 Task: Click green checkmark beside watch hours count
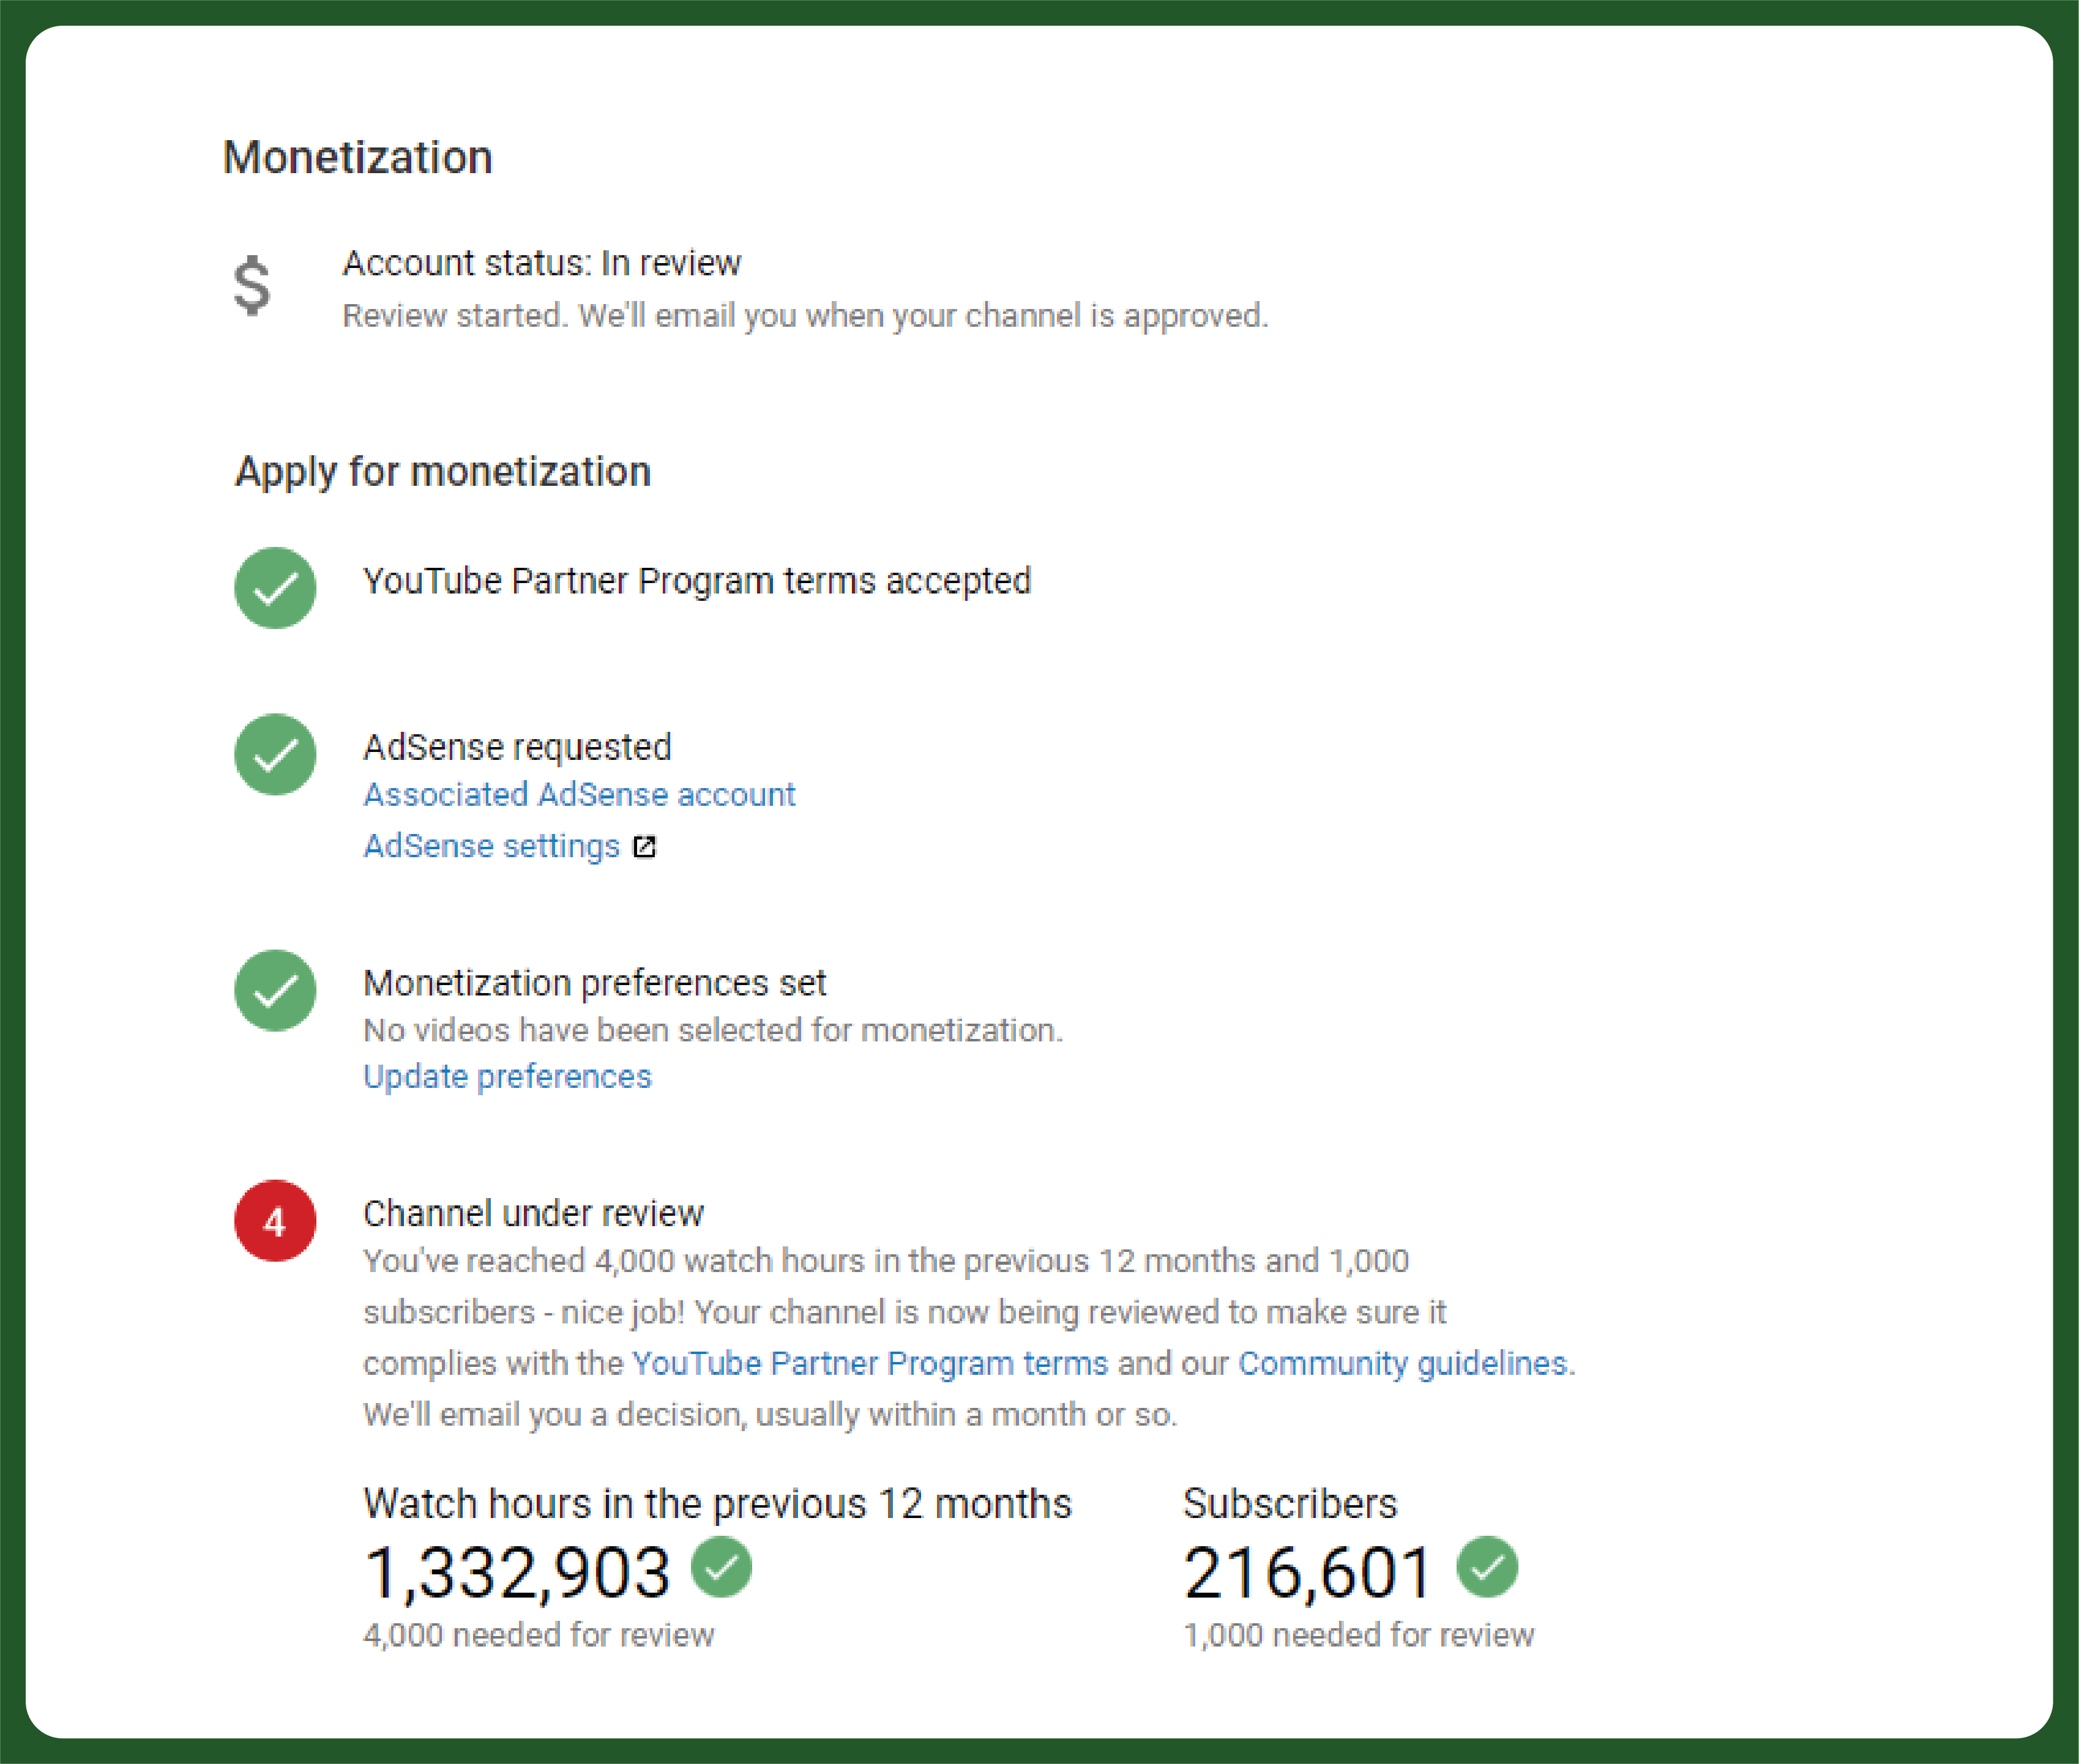tap(721, 1566)
